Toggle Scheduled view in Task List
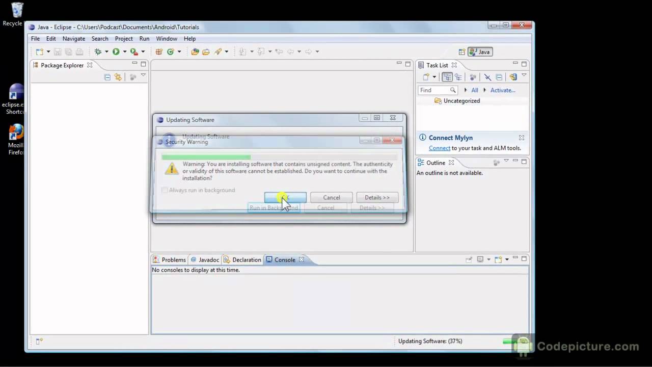 tap(458, 77)
